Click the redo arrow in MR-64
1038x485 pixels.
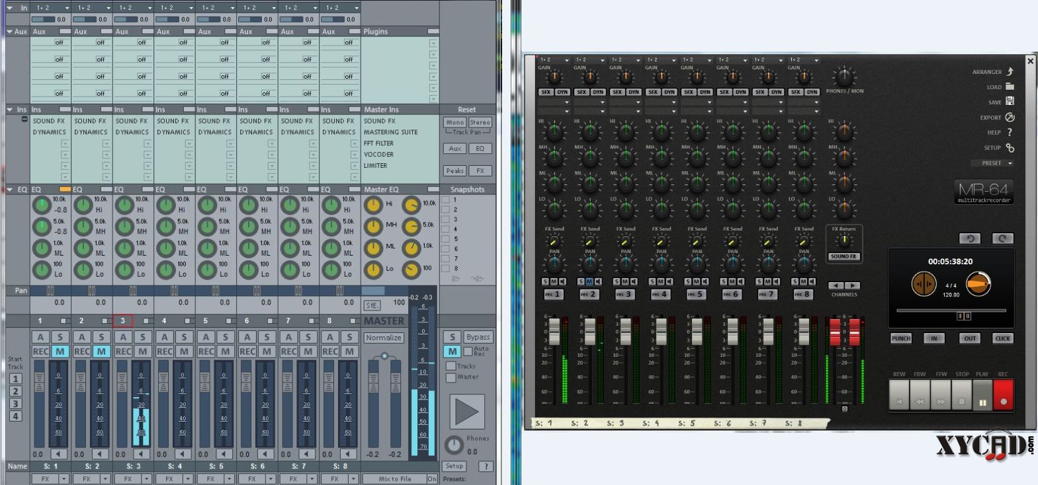[1003, 239]
